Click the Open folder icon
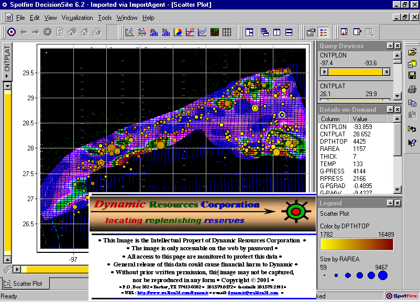The image size is (420, 302). 412,51
